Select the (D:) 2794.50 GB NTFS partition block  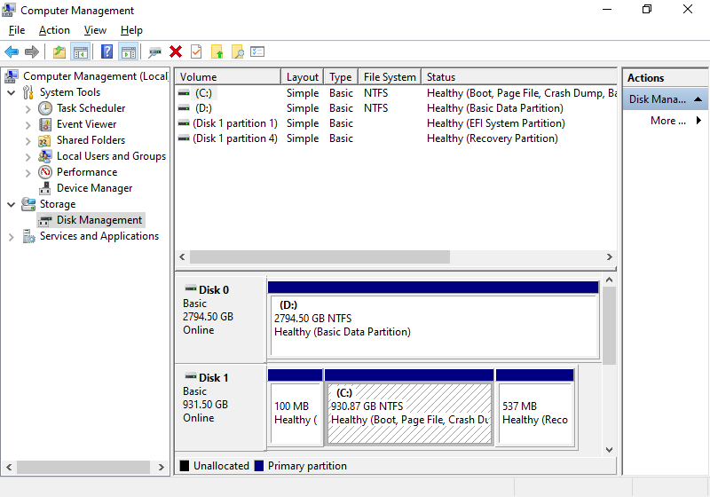click(433, 325)
